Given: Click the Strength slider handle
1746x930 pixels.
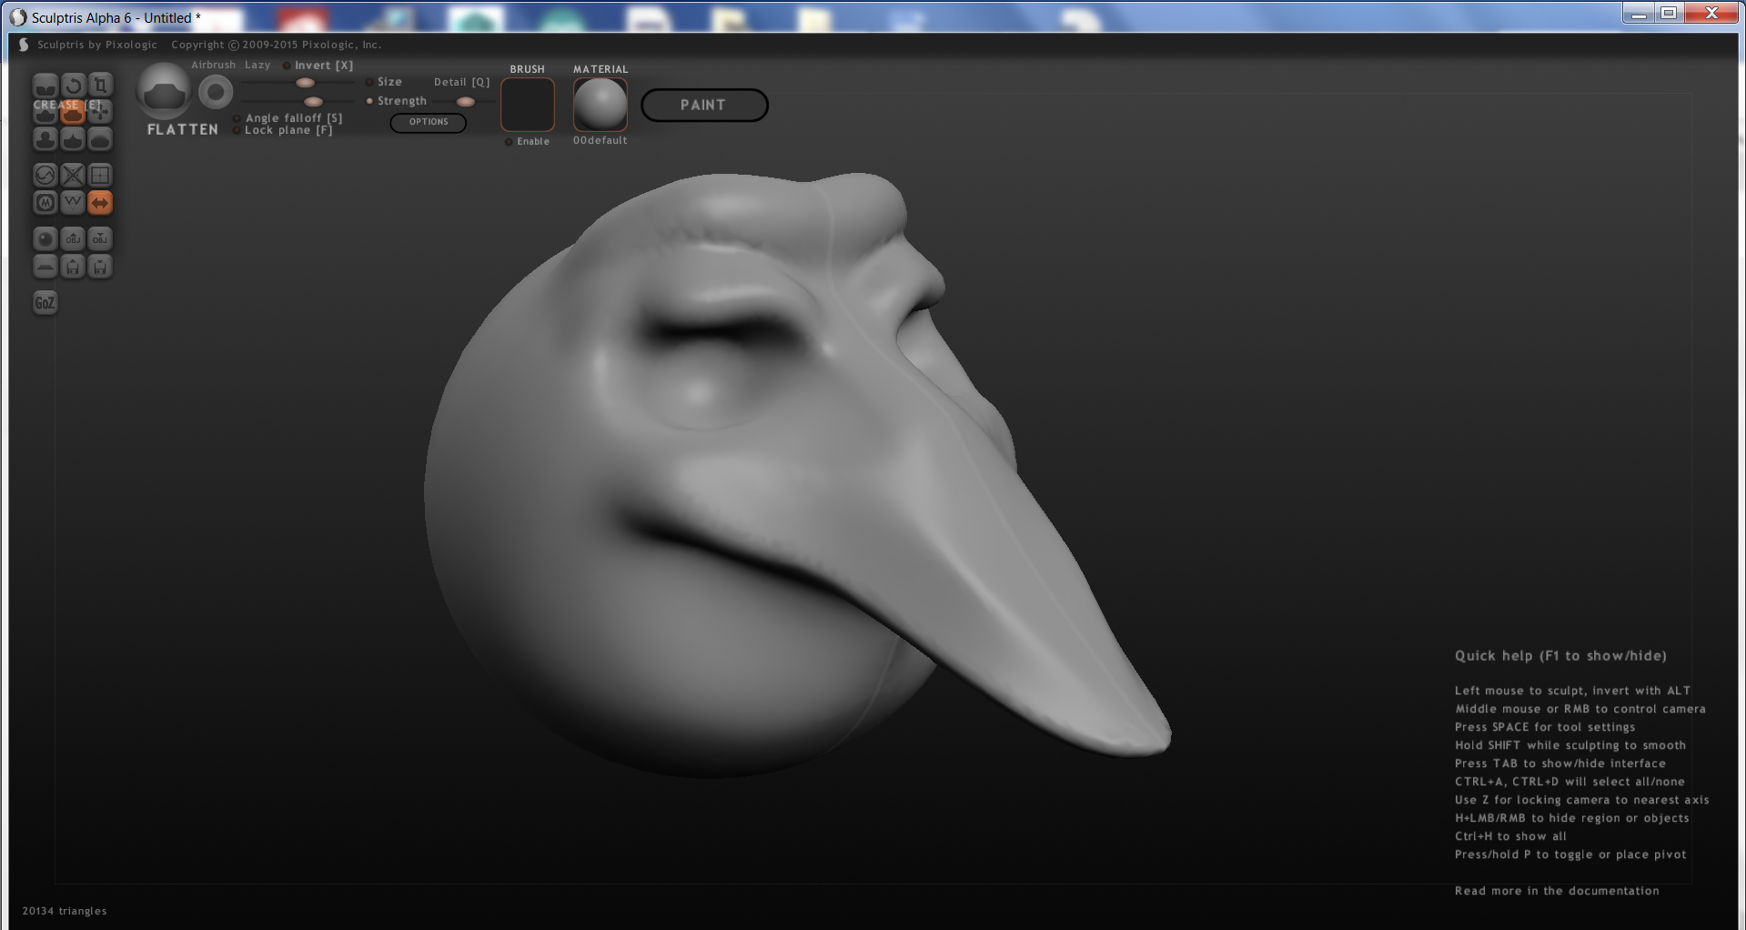Looking at the screenshot, I should (313, 102).
